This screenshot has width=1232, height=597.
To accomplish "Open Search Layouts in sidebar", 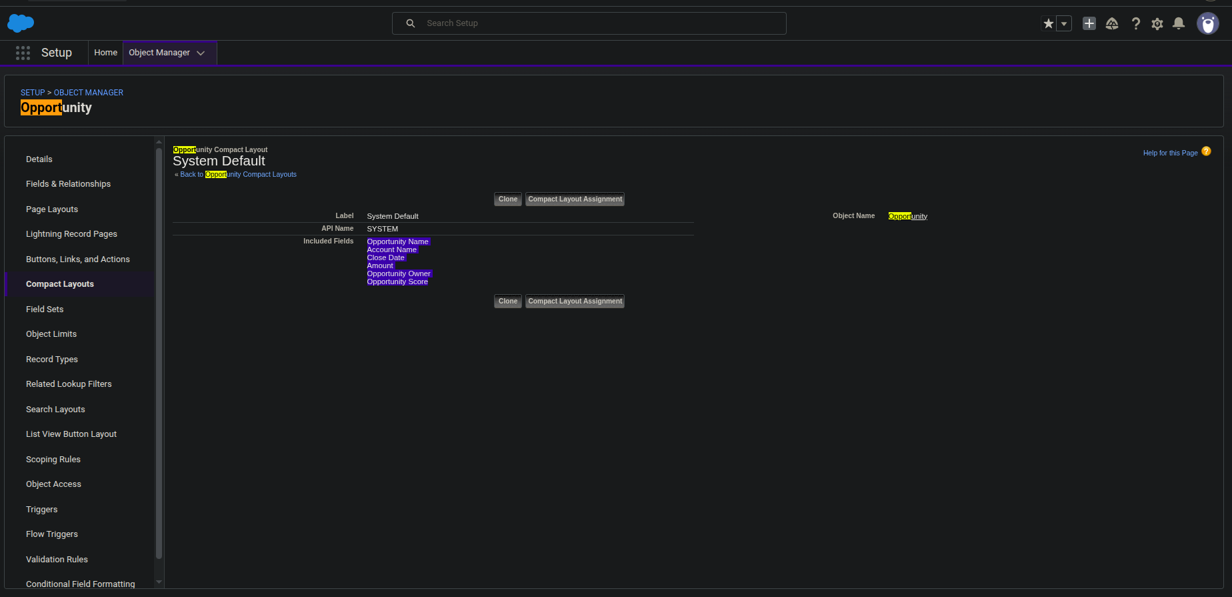I will 55,409.
